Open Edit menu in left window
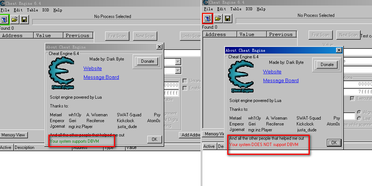Screen dimensions: 372x186 18,10
